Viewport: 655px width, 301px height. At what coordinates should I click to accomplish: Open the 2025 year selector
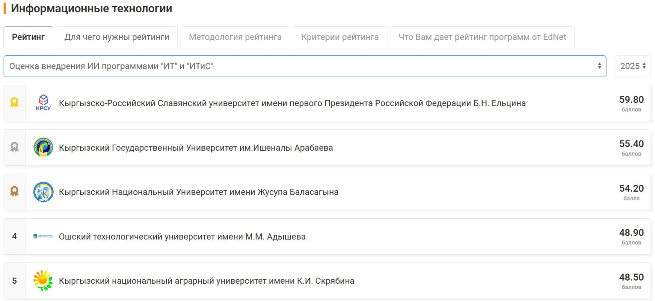click(632, 66)
